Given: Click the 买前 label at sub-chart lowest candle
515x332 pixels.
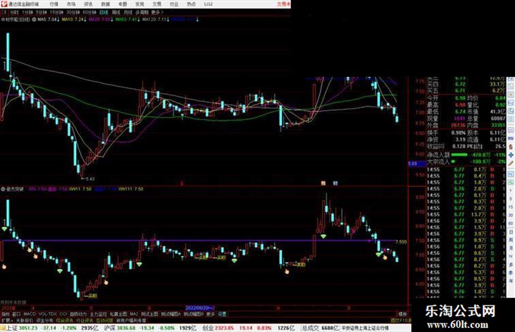Looking at the screenshot, I should point(90,296).
